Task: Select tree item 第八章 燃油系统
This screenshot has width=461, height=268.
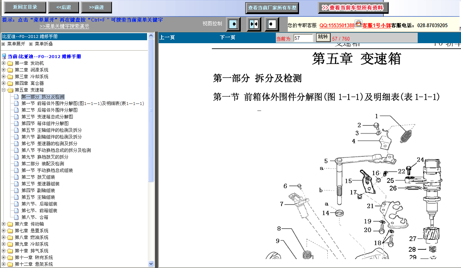Action: tap(31, 237)
